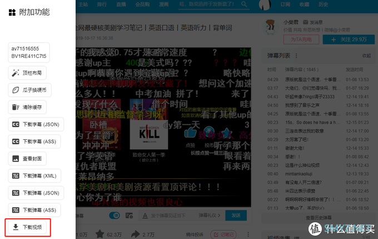
Task: Click list icon on 下载弹幕 (ASS)
Action: tap(16, 210)
